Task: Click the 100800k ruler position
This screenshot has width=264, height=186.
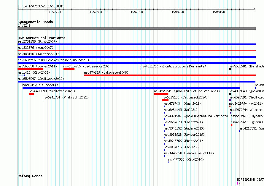Action: point(178,12)
